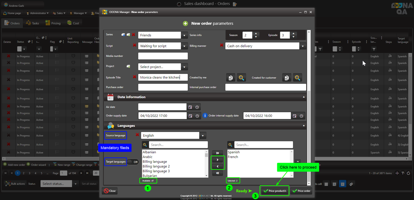
Task: Toggle the Target languages Off switch
Action: click(133, 162)
